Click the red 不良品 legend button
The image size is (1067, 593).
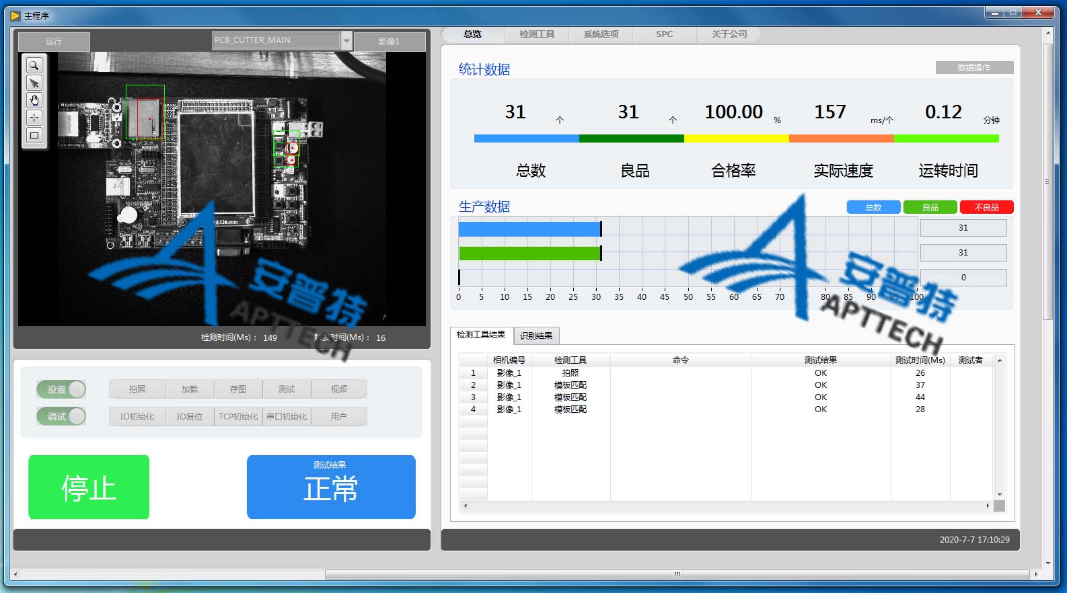(986, 207)
